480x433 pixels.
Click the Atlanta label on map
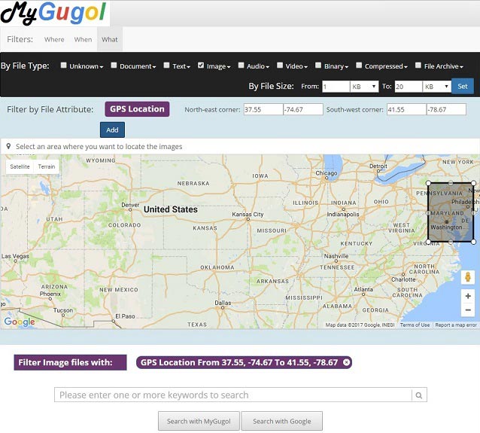click(x=363, y=289)
